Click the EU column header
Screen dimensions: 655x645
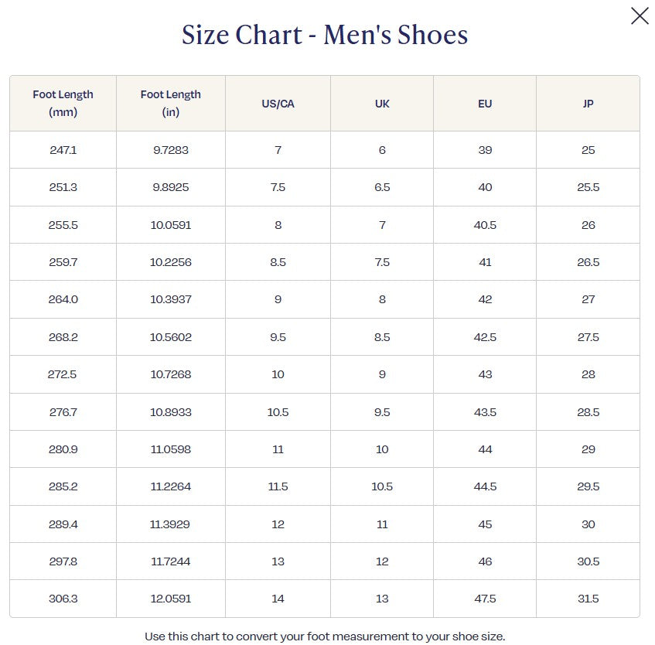(485, 104)
